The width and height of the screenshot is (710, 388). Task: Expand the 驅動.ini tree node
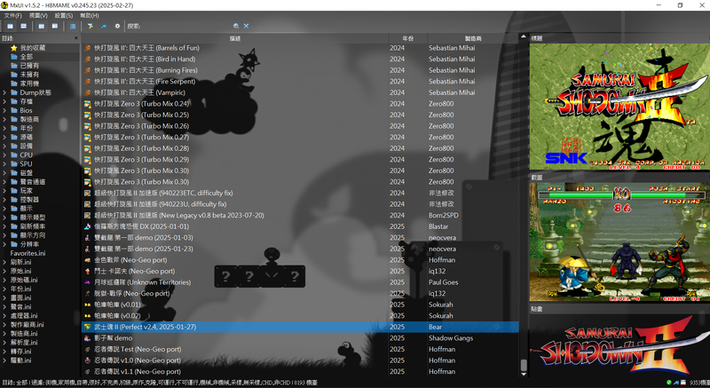(4, 360)
